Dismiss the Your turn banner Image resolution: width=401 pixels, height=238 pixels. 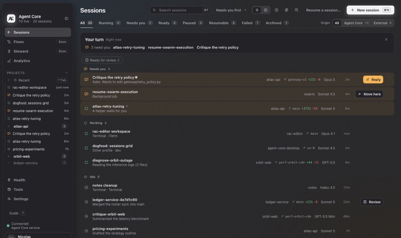click(x=386, y=40)
